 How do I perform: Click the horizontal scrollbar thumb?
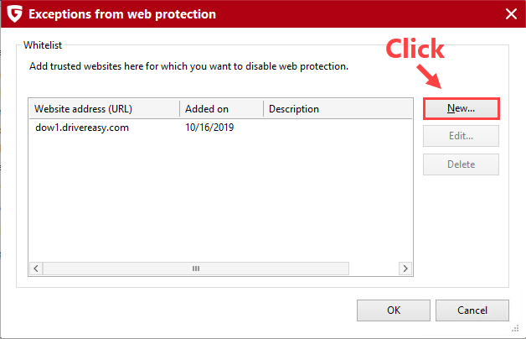(x=196, y=269)
